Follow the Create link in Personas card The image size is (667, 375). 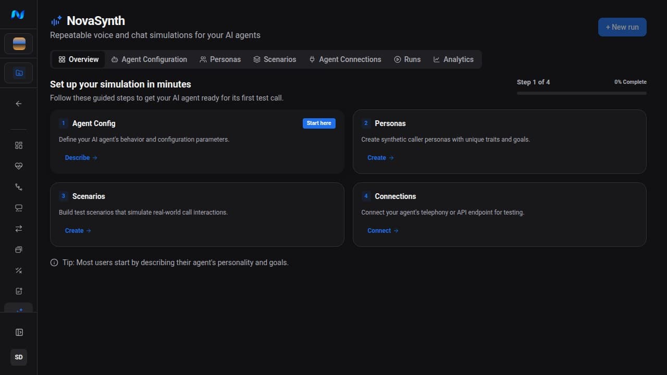(380, 158)
